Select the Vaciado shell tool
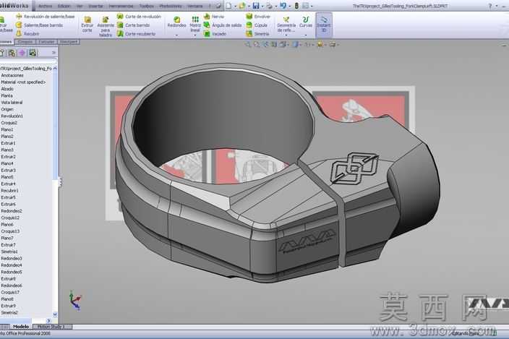This screenshot has height=339, width=509. tap(215, 33)
